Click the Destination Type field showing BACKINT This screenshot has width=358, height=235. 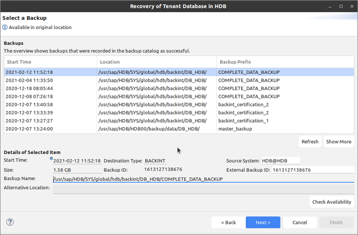[x=155, y=161]
